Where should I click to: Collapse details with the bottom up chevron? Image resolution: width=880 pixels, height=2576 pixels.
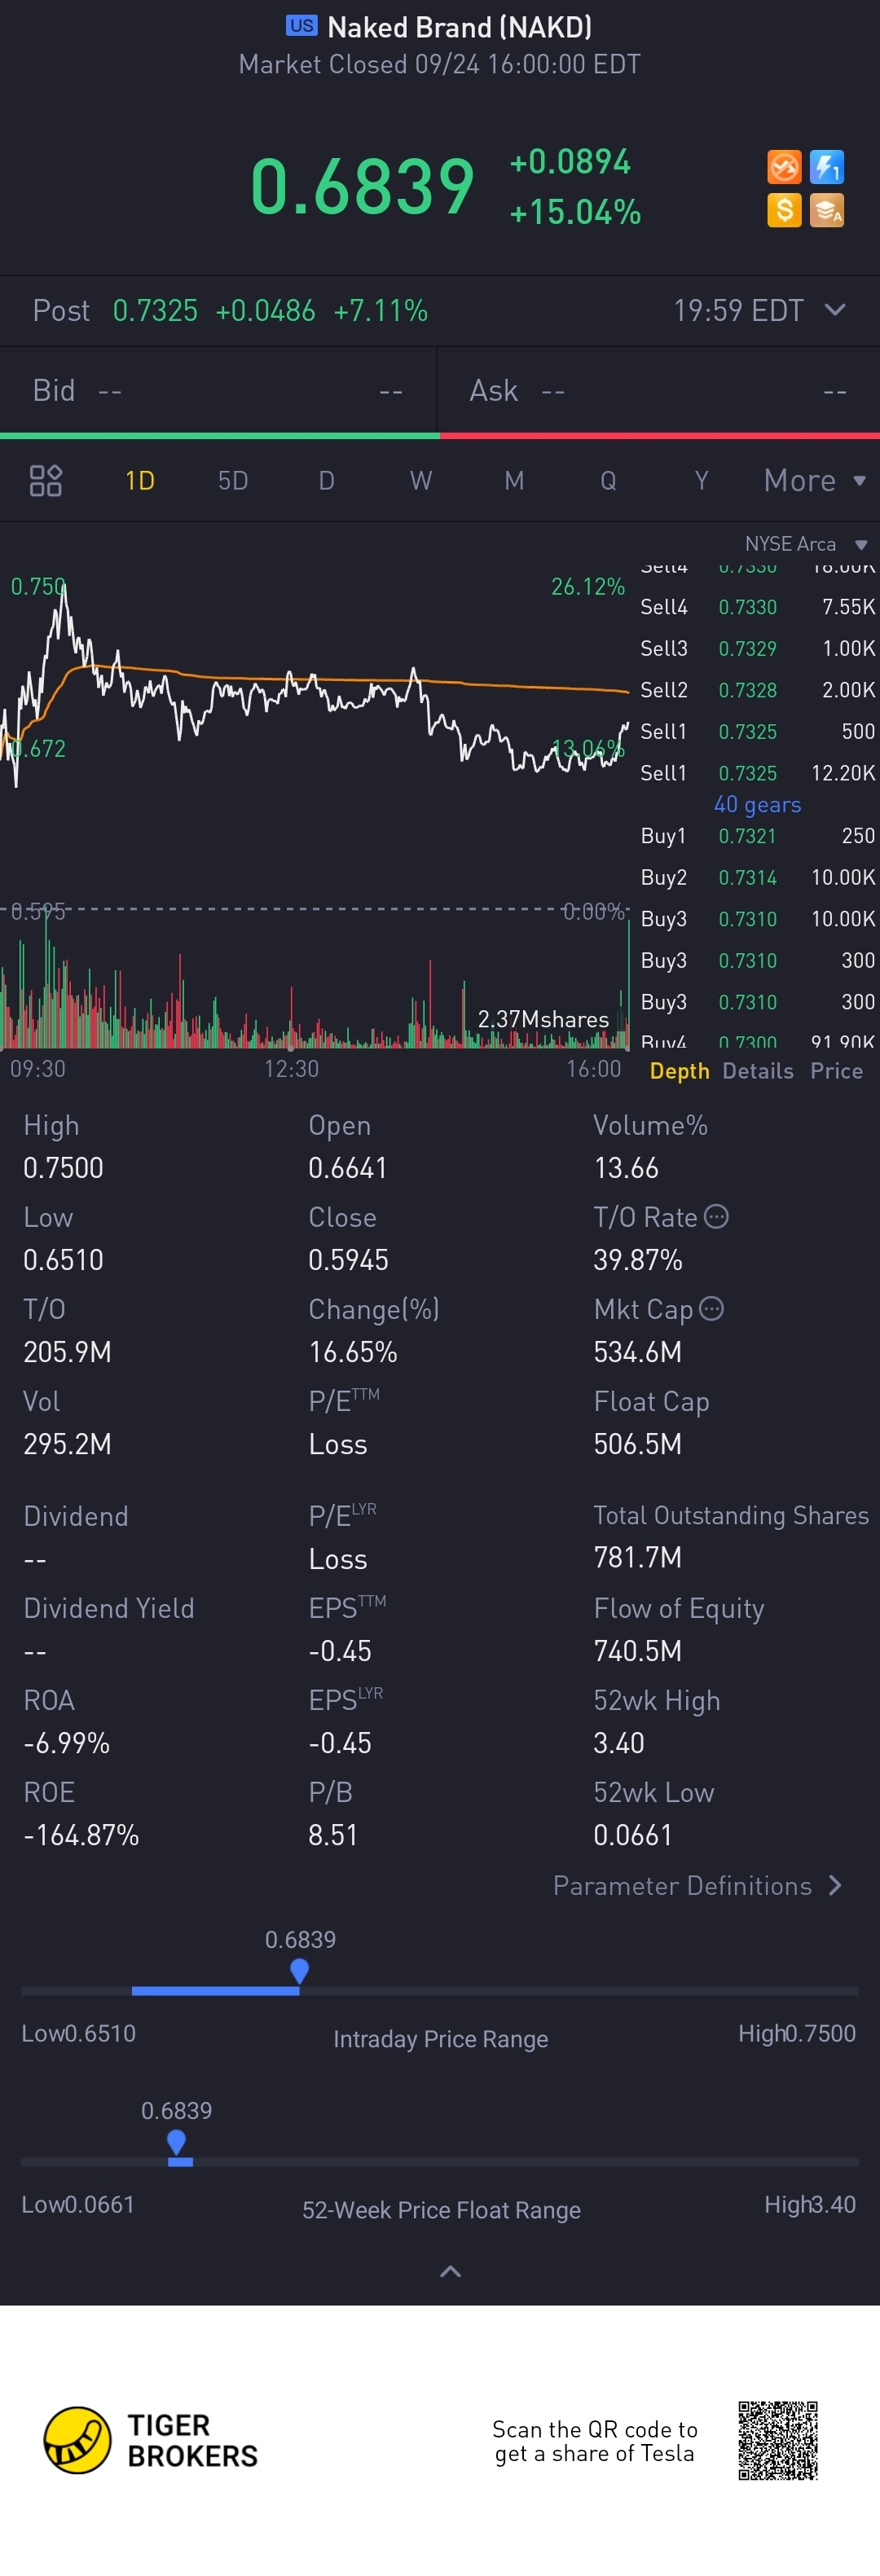coord(451,2271)
